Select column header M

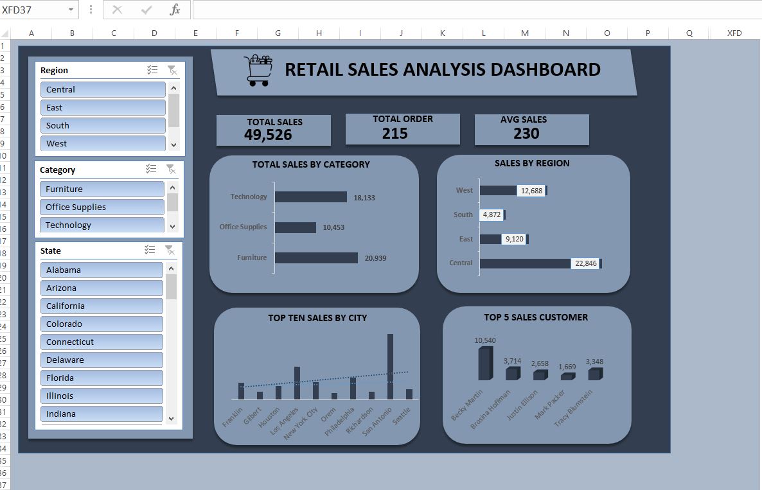525,33
